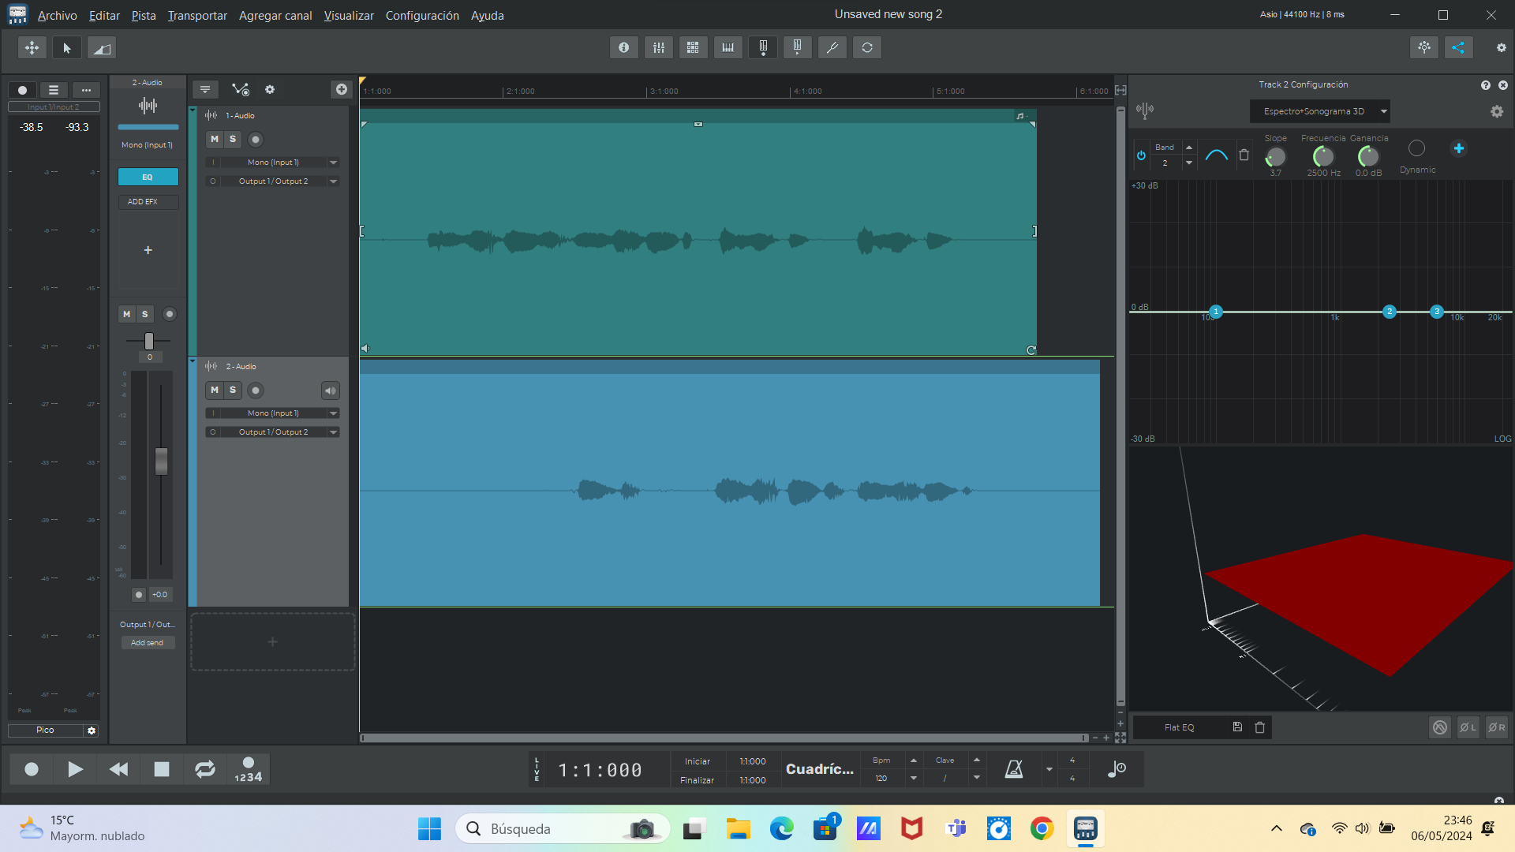Open the Transportar menu
The image size is (1515, 852).
pyautogui.click(x=197, y=16)
